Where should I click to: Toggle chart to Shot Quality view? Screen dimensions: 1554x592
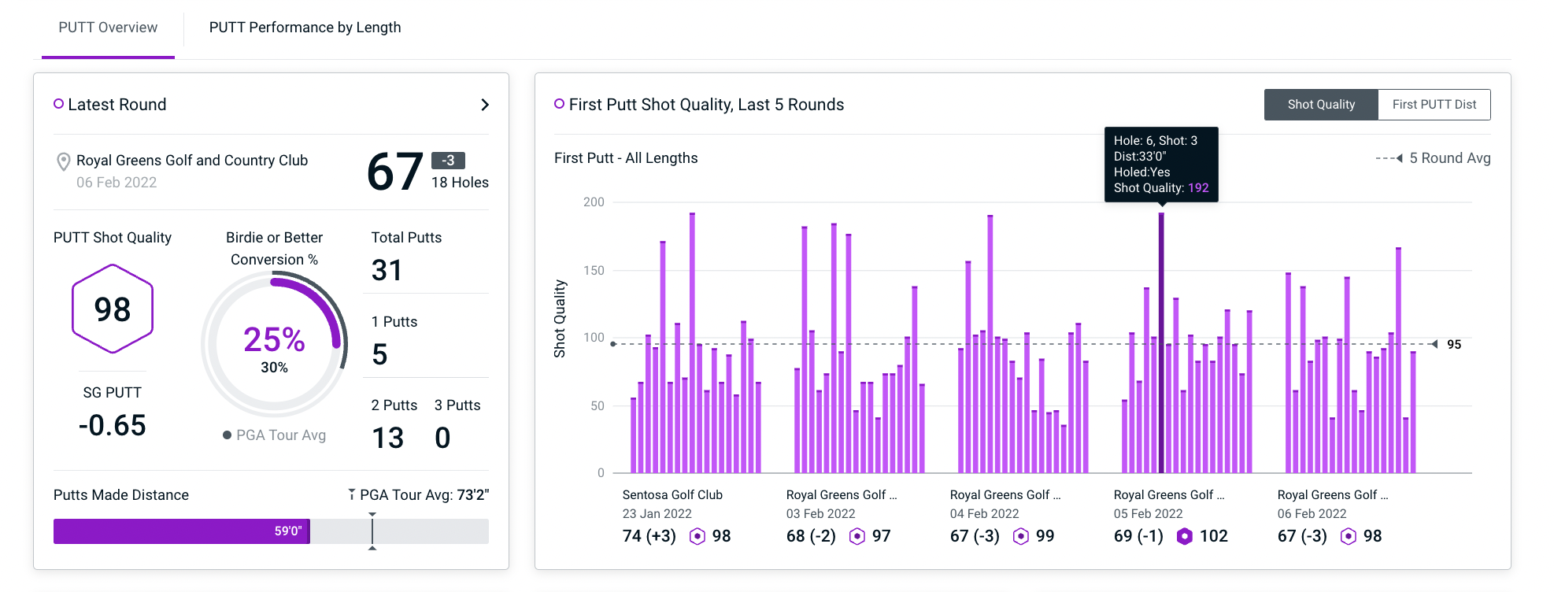[x=1320, y=105]
